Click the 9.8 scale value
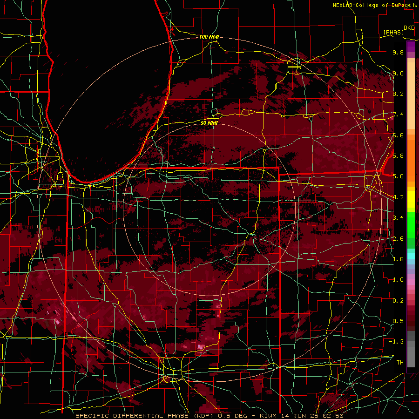The height and width of the screenshot is (419, 419). click(x=398, y=53)
